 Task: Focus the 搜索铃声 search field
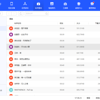pos(37,14)
